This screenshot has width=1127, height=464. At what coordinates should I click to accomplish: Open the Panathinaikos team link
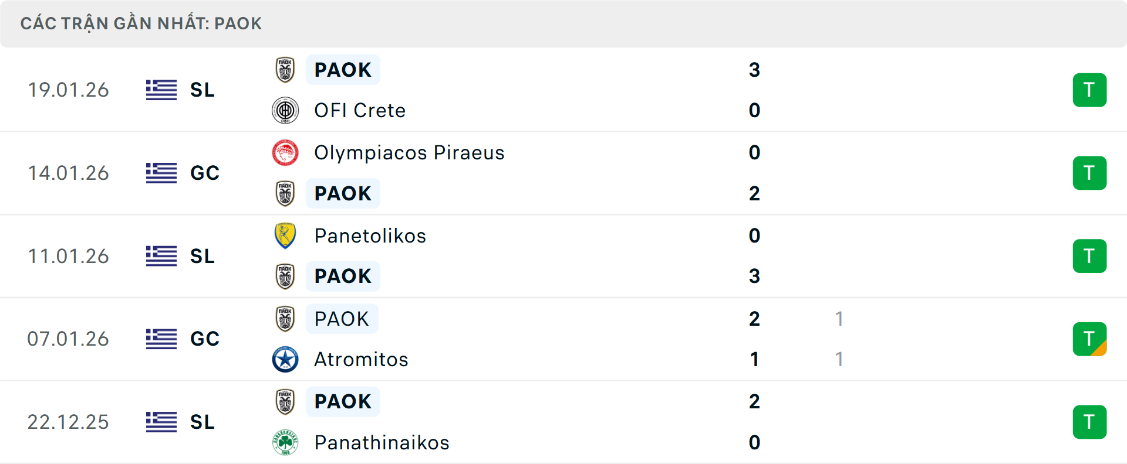[x=382, y=442]
